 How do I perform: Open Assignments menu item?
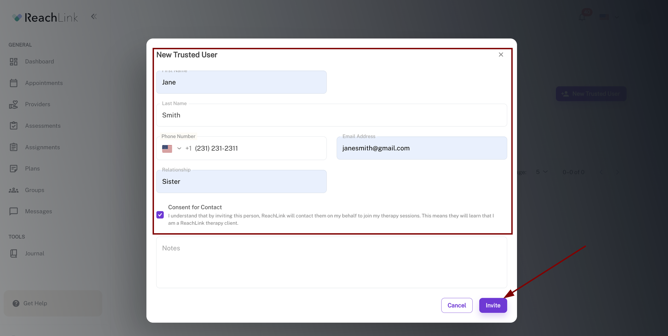[42, 147]
